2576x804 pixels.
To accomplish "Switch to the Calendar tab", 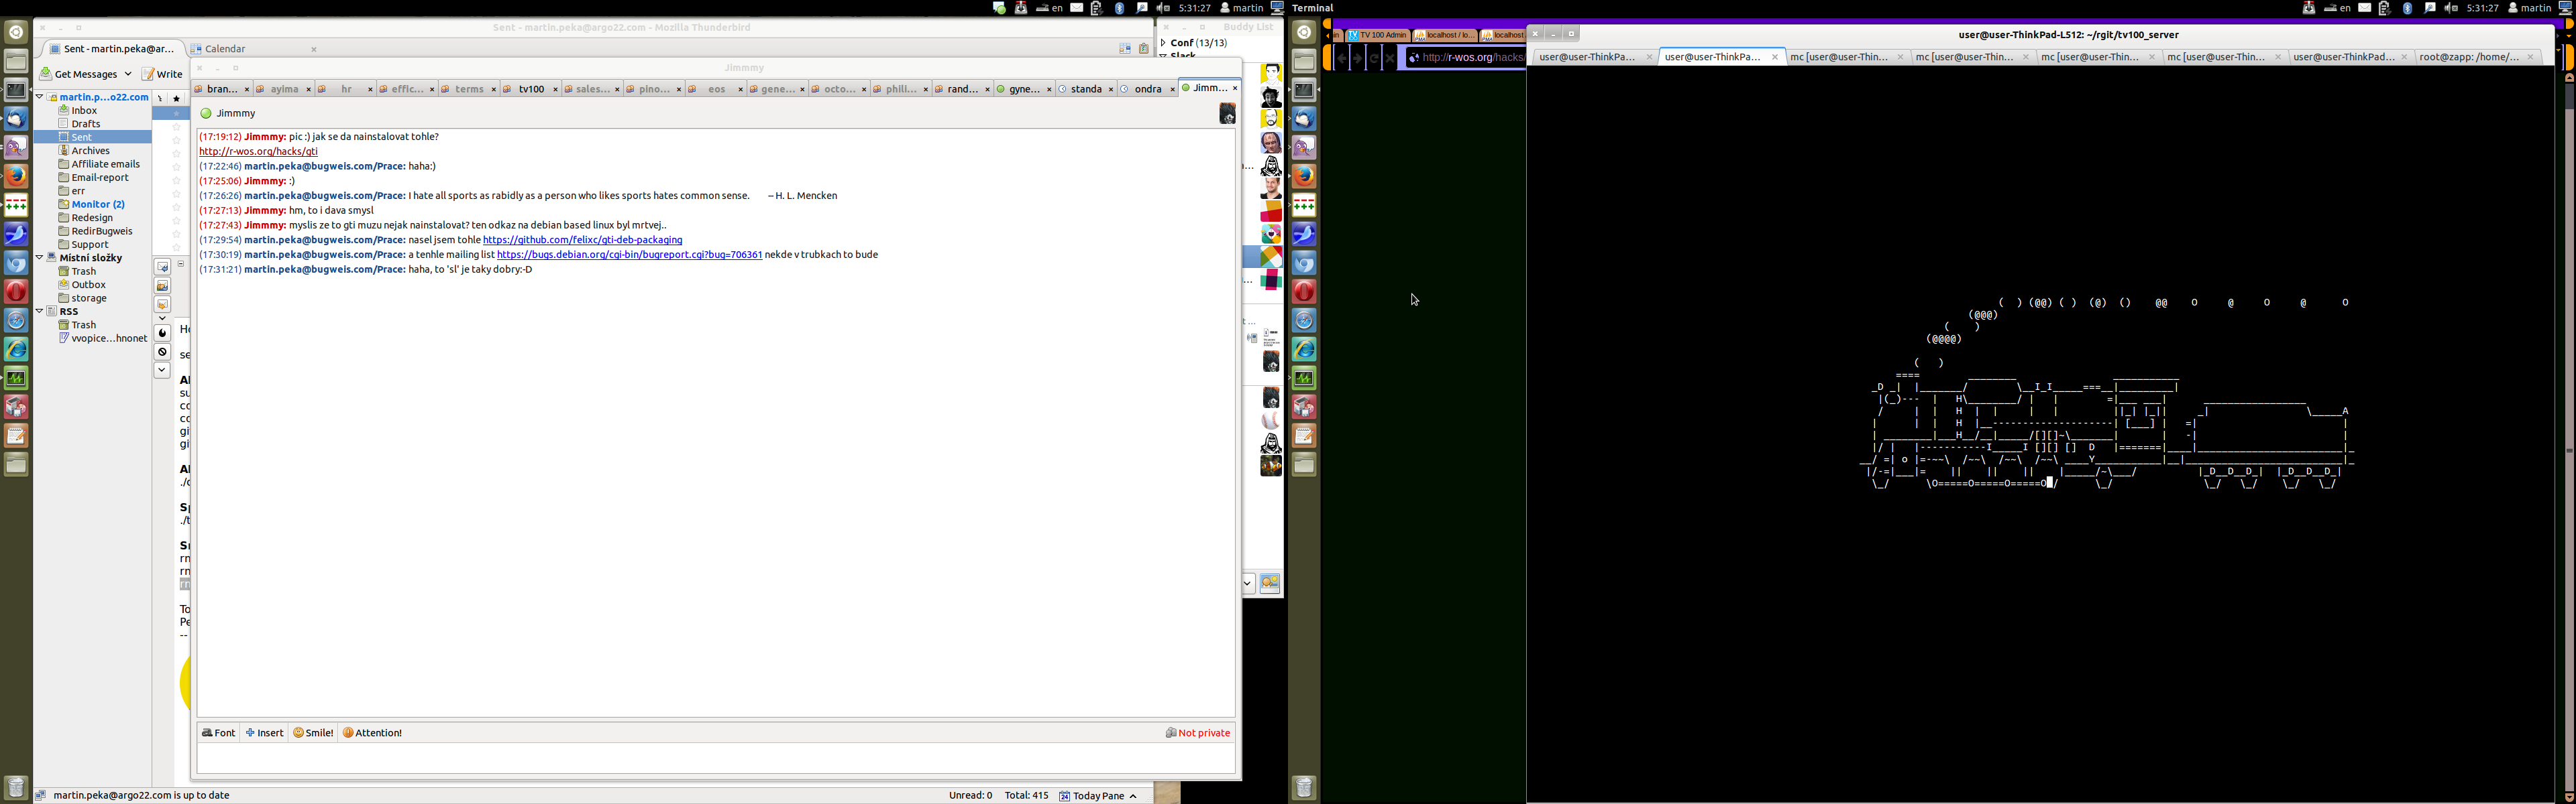I will point(226,49).
